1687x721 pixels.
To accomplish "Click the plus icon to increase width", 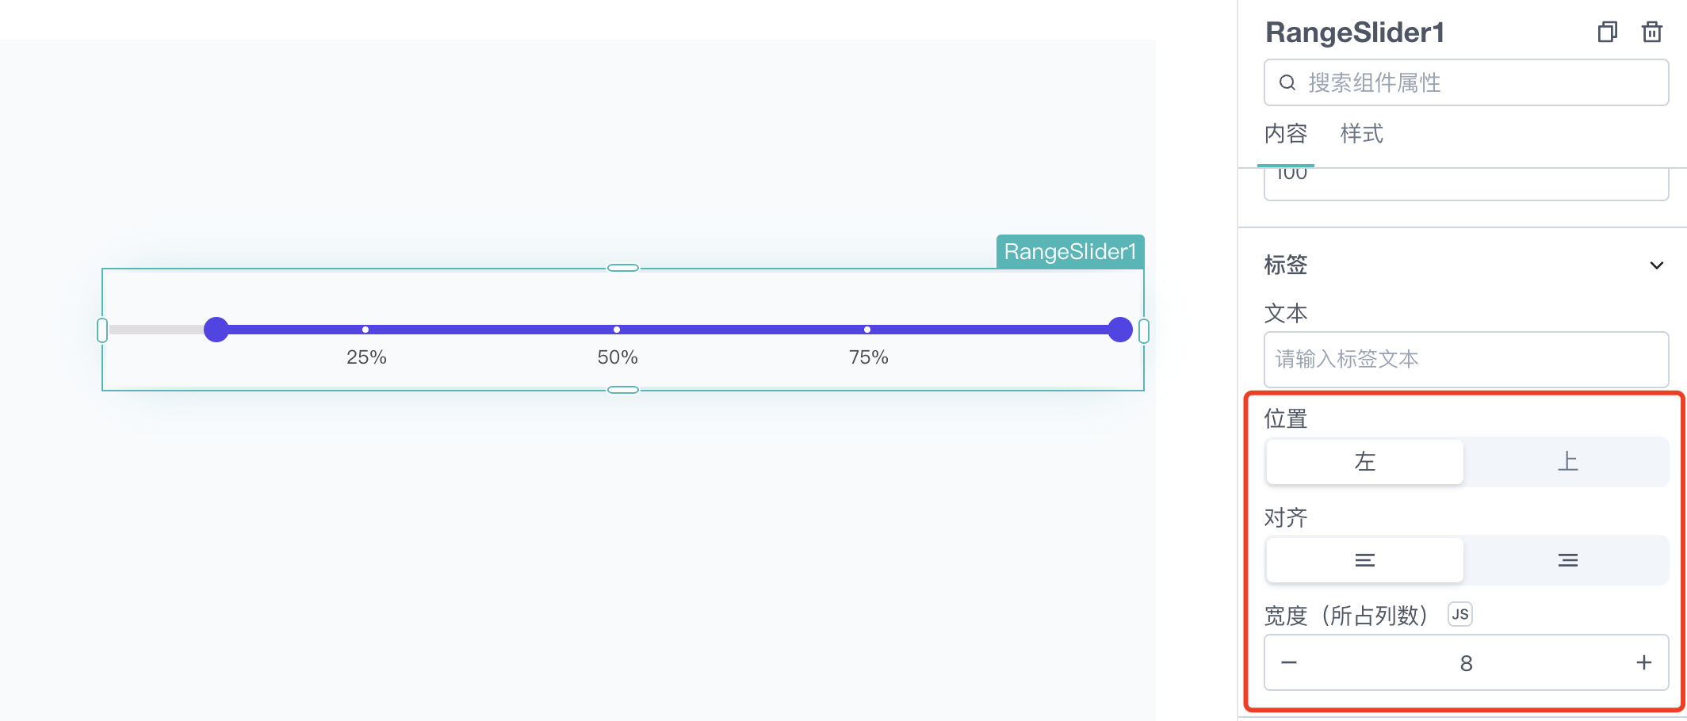I will (1644, 662).
